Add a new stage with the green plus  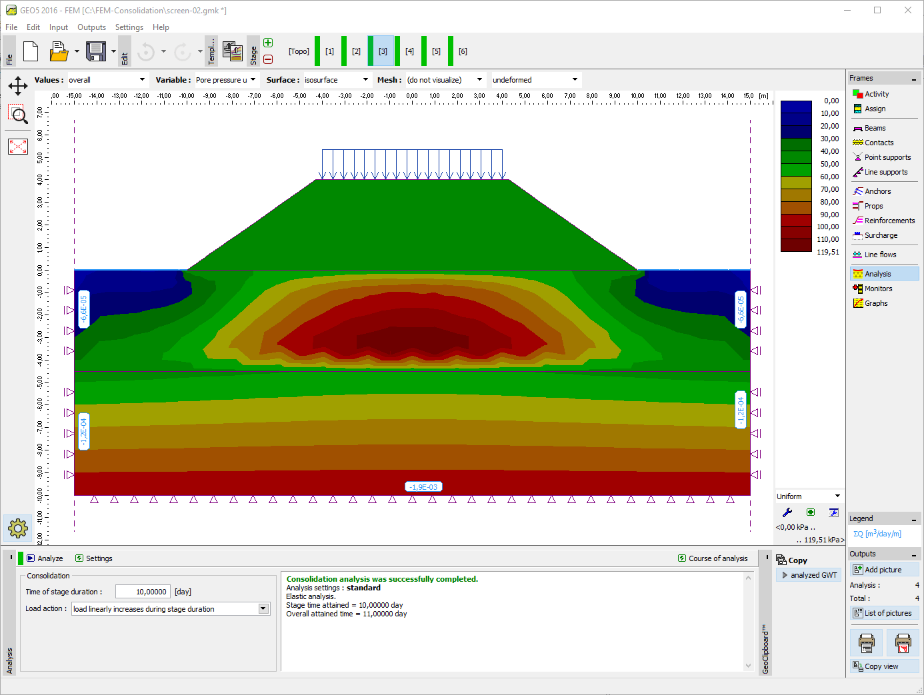coord(267,41)
